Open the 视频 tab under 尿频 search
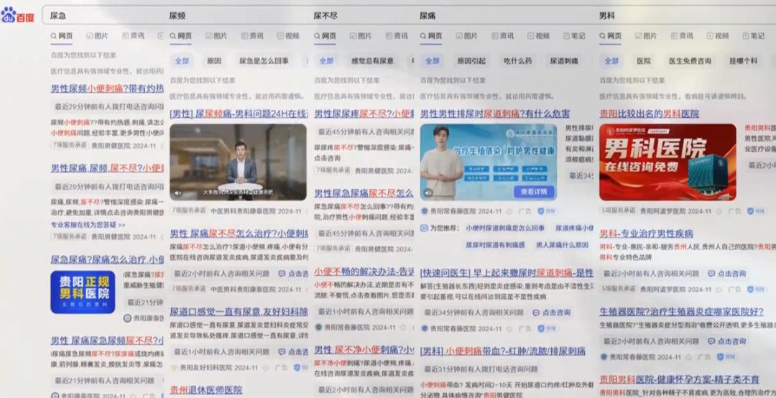Viewport: 776px width, 398px height. pos(288,36)
